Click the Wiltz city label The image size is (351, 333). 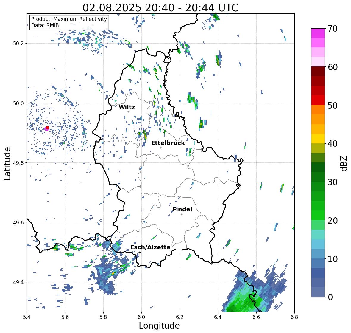click(x=127, y=107)
